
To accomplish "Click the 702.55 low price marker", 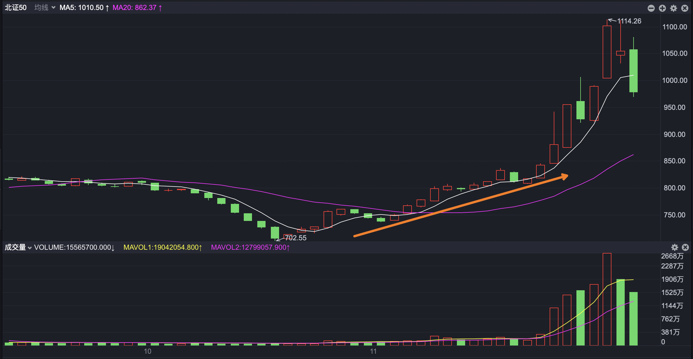I will click(x=296, y=238).
